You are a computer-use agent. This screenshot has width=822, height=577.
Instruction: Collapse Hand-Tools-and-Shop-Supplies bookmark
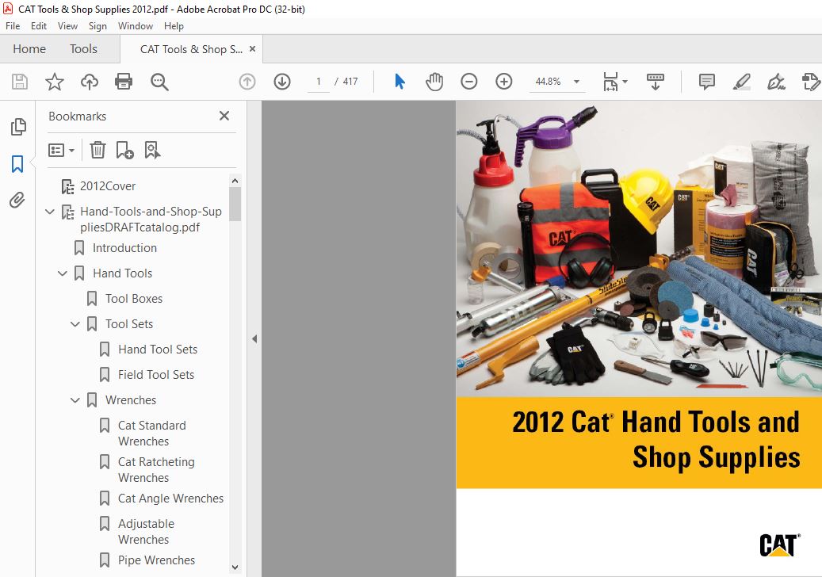click(x=50, y=212)
